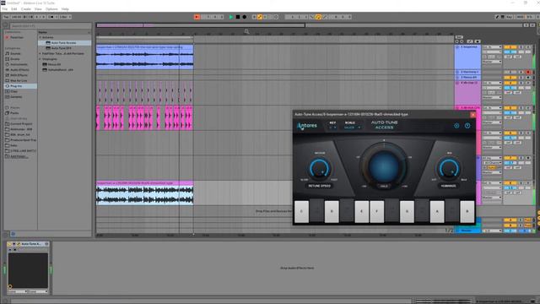The width and height of the screenshot is (540, 304).
Task: Enable Draw Mode pencil at toolbar right
Action: click(497, 17)
